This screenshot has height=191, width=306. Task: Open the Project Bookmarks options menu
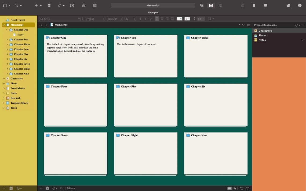click(x=298, y=25)
